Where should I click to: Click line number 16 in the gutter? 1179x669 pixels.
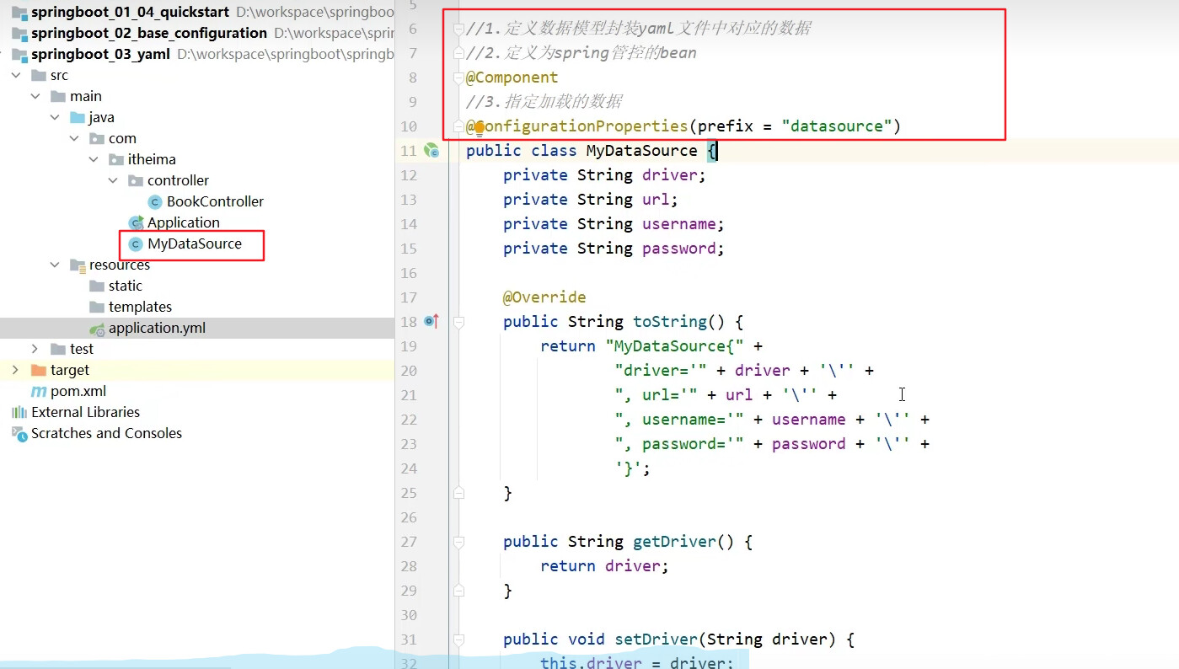pyautogui.click(x=409, y=273)
